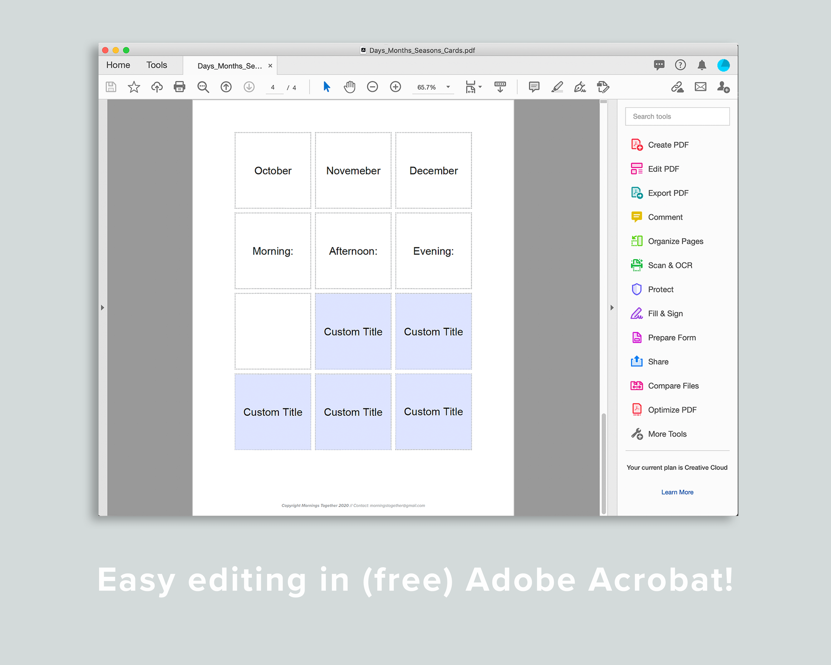Open the 65.7% zoom dropdown
This screenshot has height=665, width=831.
(448, 87)
